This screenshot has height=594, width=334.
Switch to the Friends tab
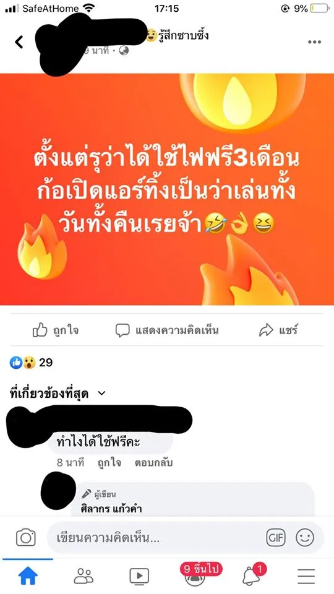83,576
